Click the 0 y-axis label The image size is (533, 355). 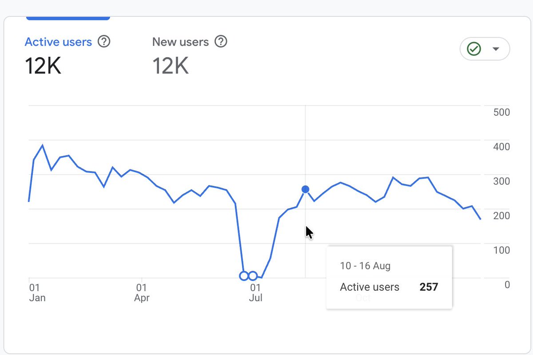click(507, 285)
